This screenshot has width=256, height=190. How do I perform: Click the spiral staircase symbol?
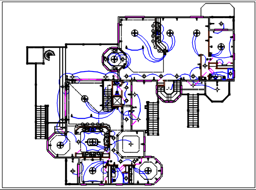[x=49, y=55]
